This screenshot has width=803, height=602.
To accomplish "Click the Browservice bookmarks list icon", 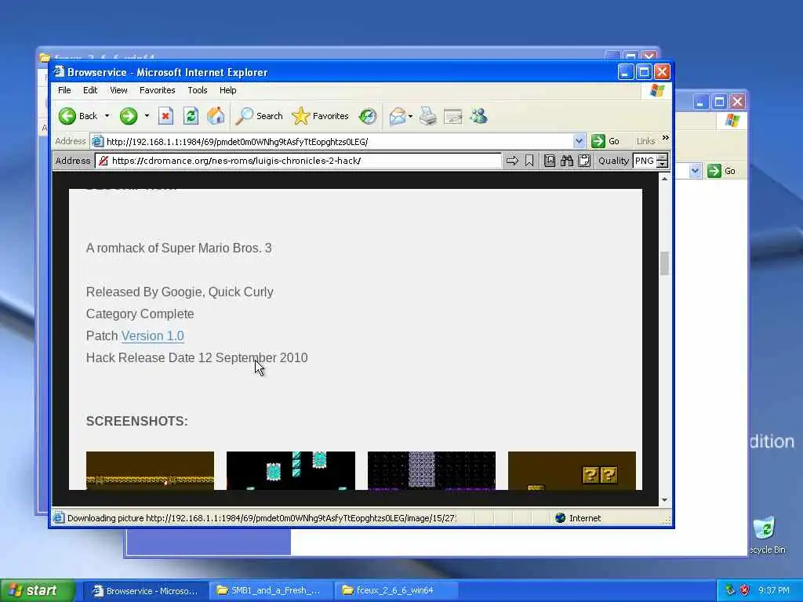I will click(550, 161).
